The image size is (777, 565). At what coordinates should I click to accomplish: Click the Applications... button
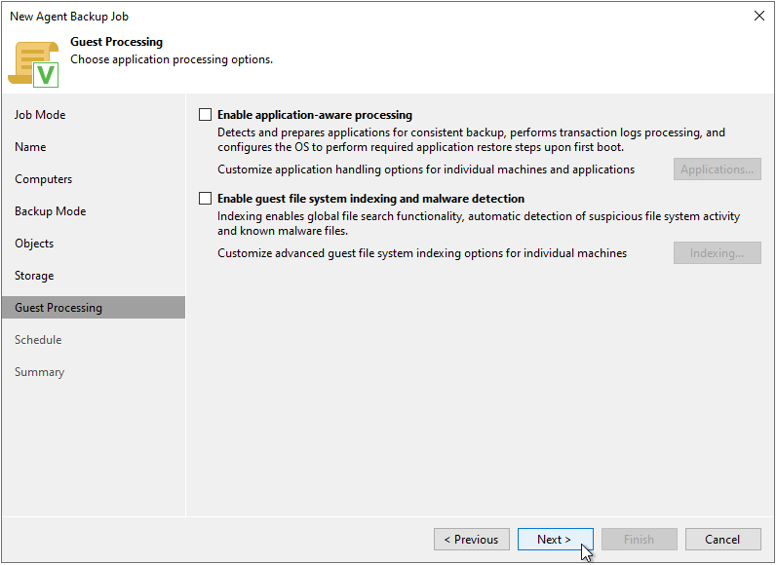tap(717, 169)
